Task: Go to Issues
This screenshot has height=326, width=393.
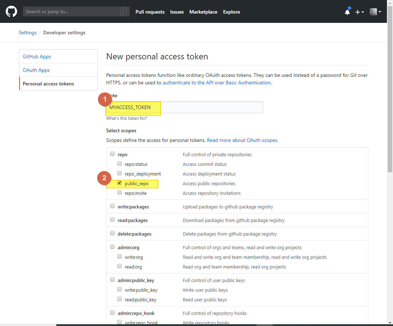Action: (x=177, y=12)
